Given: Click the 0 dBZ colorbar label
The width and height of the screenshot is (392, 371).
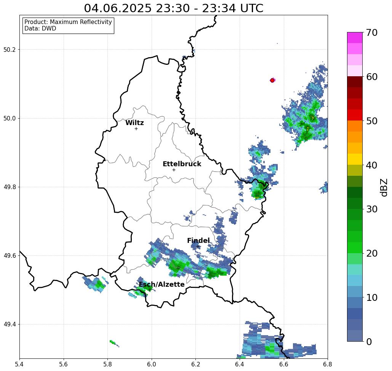Looking at the screenshot, I should 369,342.
